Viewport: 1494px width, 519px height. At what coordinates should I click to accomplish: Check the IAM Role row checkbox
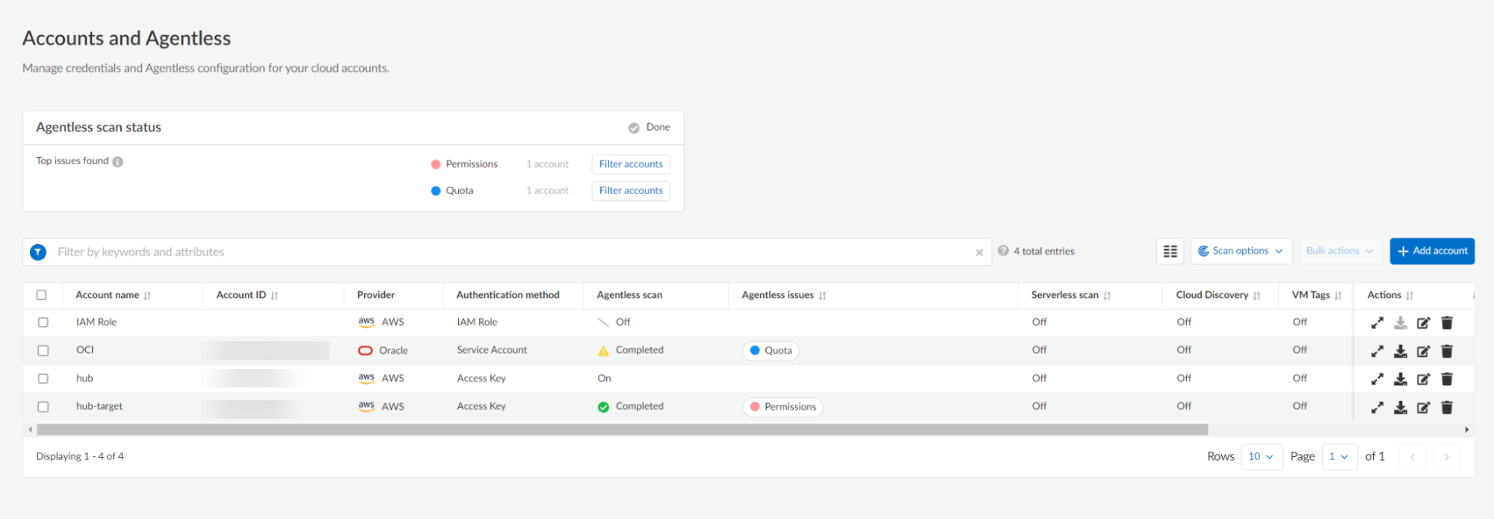click(43, 323)
